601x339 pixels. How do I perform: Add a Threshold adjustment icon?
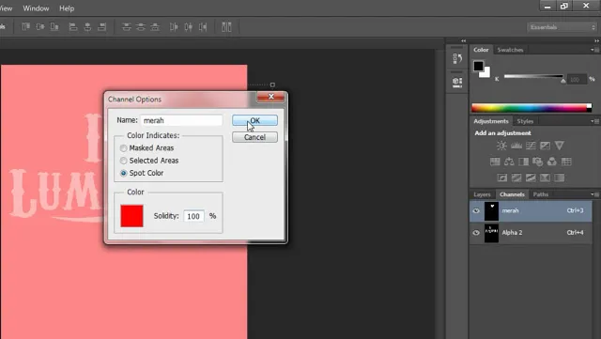531,177
